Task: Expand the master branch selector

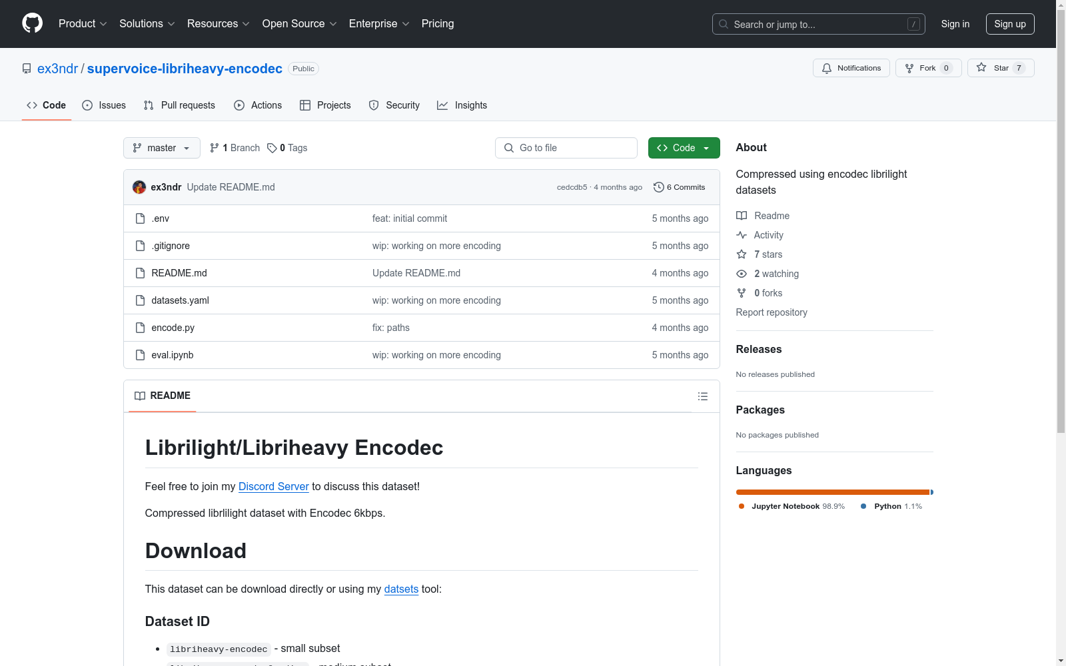Action: pyautogui.click(x=162, y=148)
